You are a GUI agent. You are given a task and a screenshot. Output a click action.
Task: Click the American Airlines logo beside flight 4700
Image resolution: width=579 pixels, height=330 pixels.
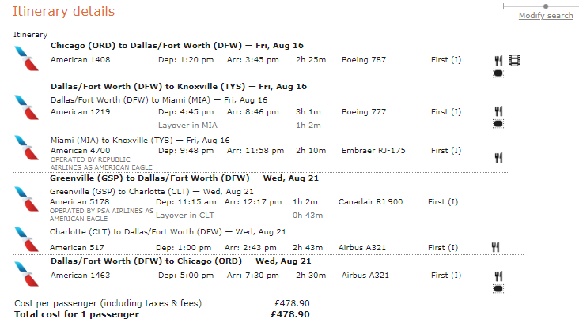click(x=26, y=146)
